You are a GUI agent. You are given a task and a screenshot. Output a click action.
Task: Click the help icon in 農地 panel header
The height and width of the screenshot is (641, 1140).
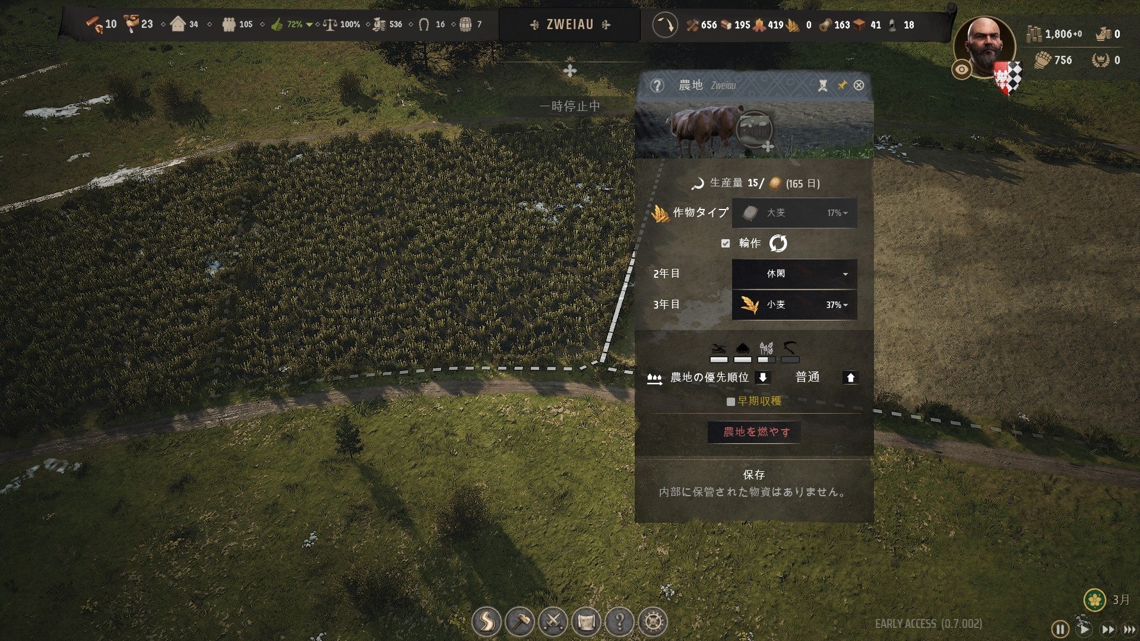click(657, 85)
